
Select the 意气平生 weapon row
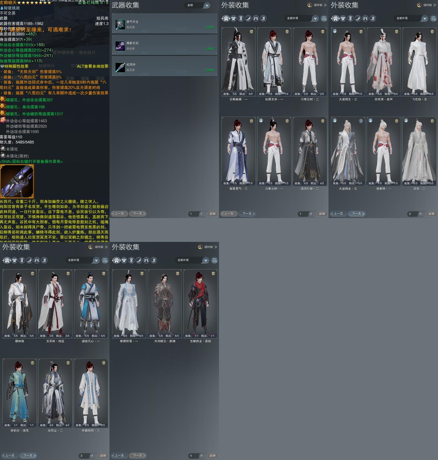165,23
